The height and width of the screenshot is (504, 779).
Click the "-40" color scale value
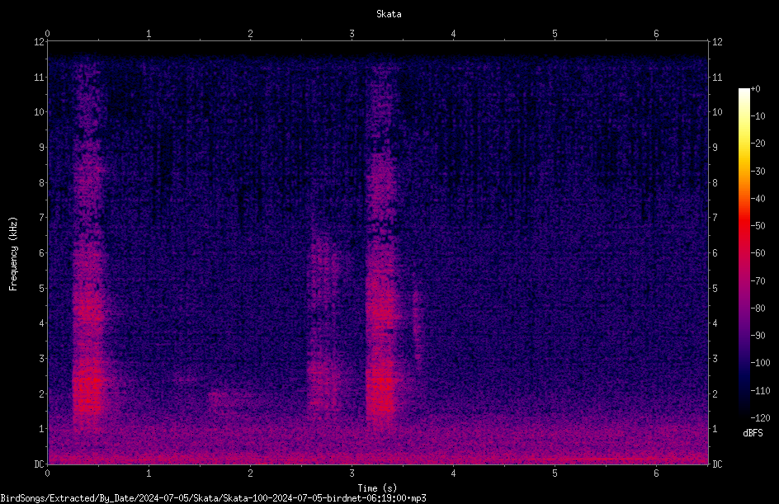coord(758,199)
